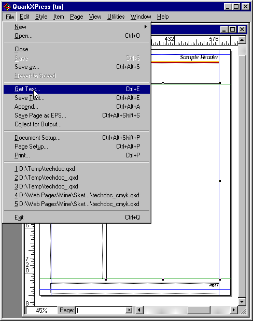Open recent file 3 techdoc_.qxd
This screenshot has height=321, width=253.
[x=77, y=186]
